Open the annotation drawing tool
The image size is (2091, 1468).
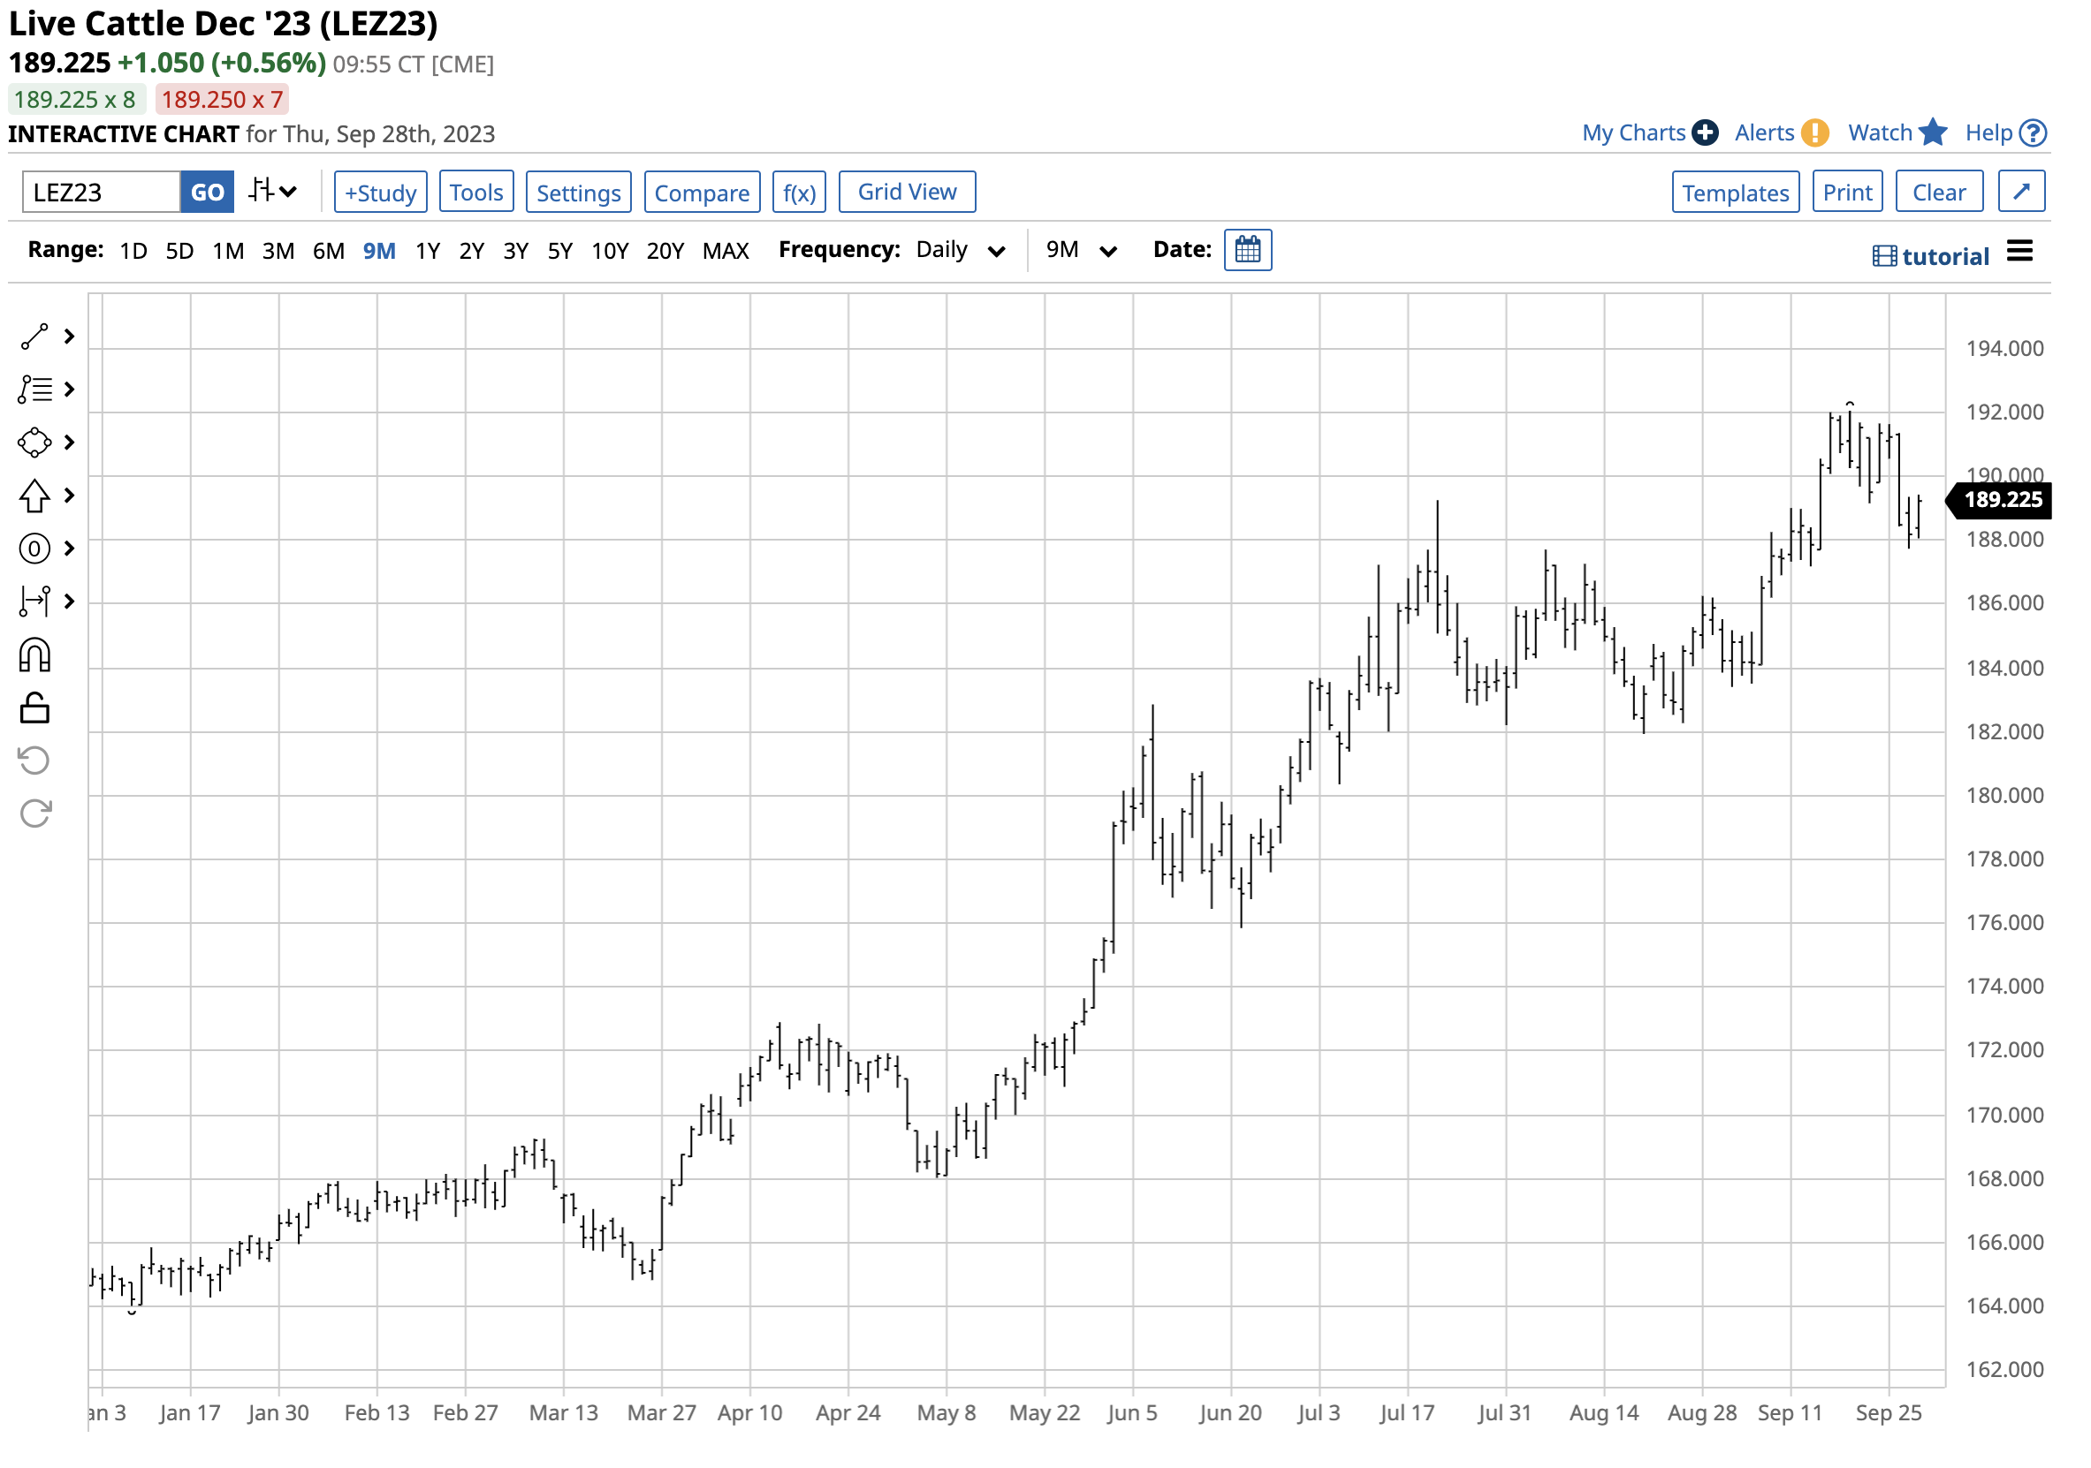(x=34, y=390)
